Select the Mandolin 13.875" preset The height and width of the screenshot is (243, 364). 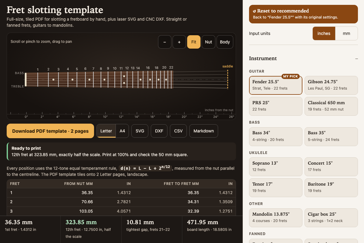(276, 217)
